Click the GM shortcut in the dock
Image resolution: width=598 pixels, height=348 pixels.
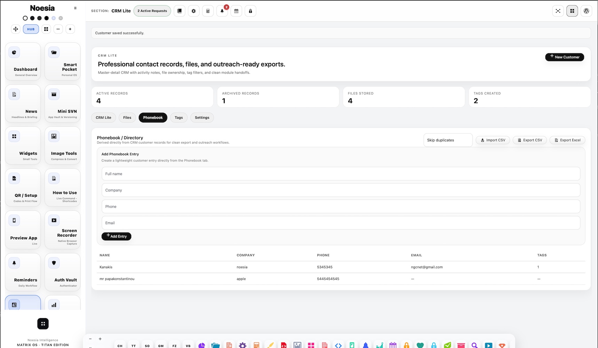161,345
